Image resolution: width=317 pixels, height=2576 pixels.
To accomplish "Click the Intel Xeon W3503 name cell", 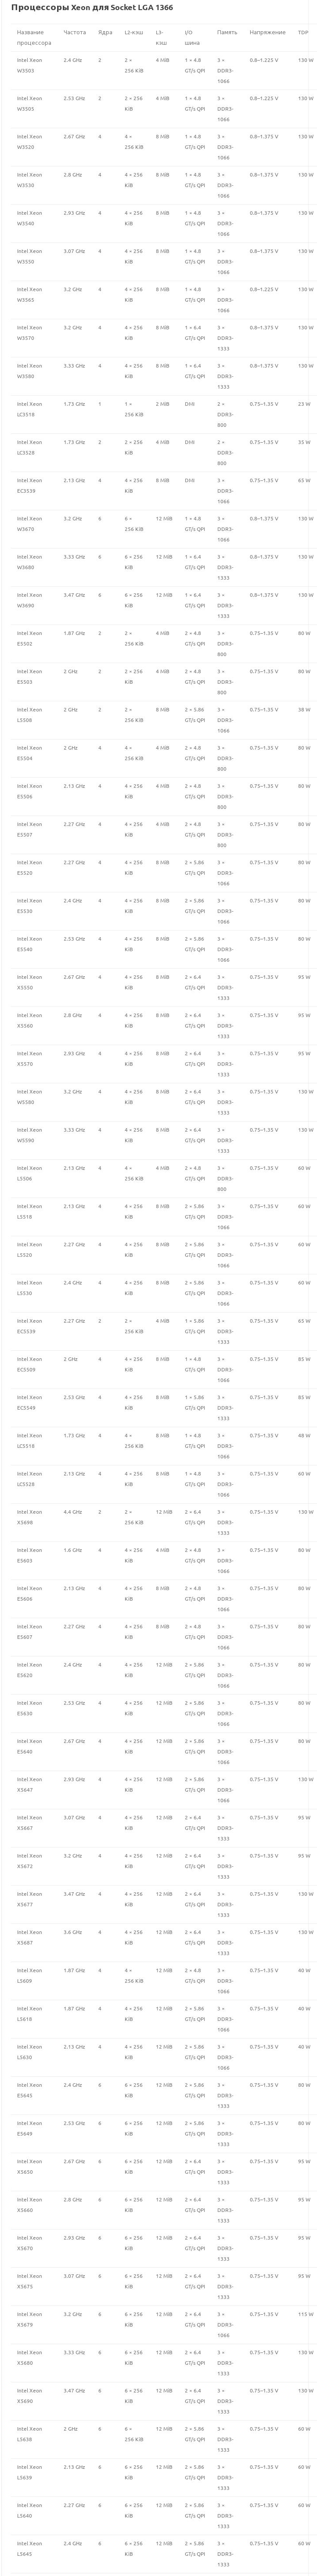I will pos(29,65).
